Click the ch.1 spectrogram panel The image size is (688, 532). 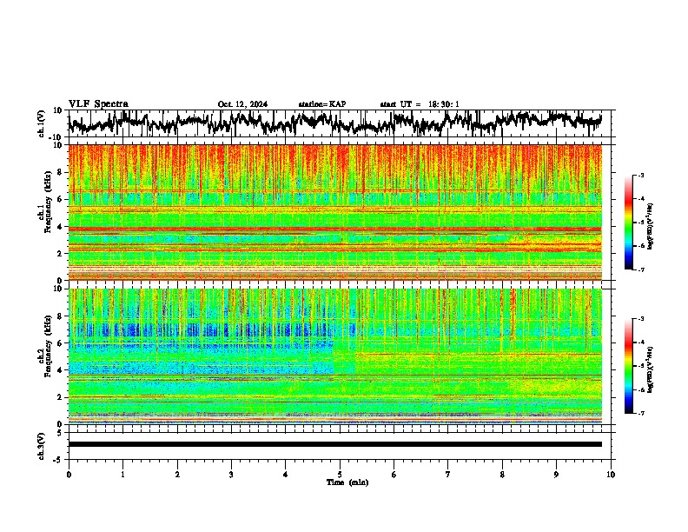point(335,212)
